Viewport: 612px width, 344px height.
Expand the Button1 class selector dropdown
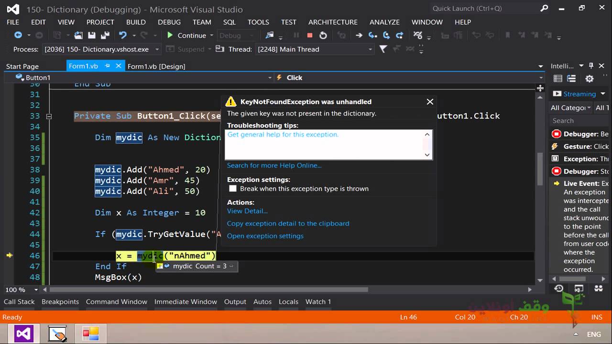[270, 77]
